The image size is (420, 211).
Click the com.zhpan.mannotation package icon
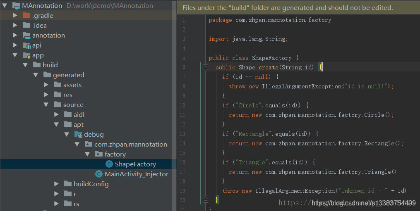[89, 145]
